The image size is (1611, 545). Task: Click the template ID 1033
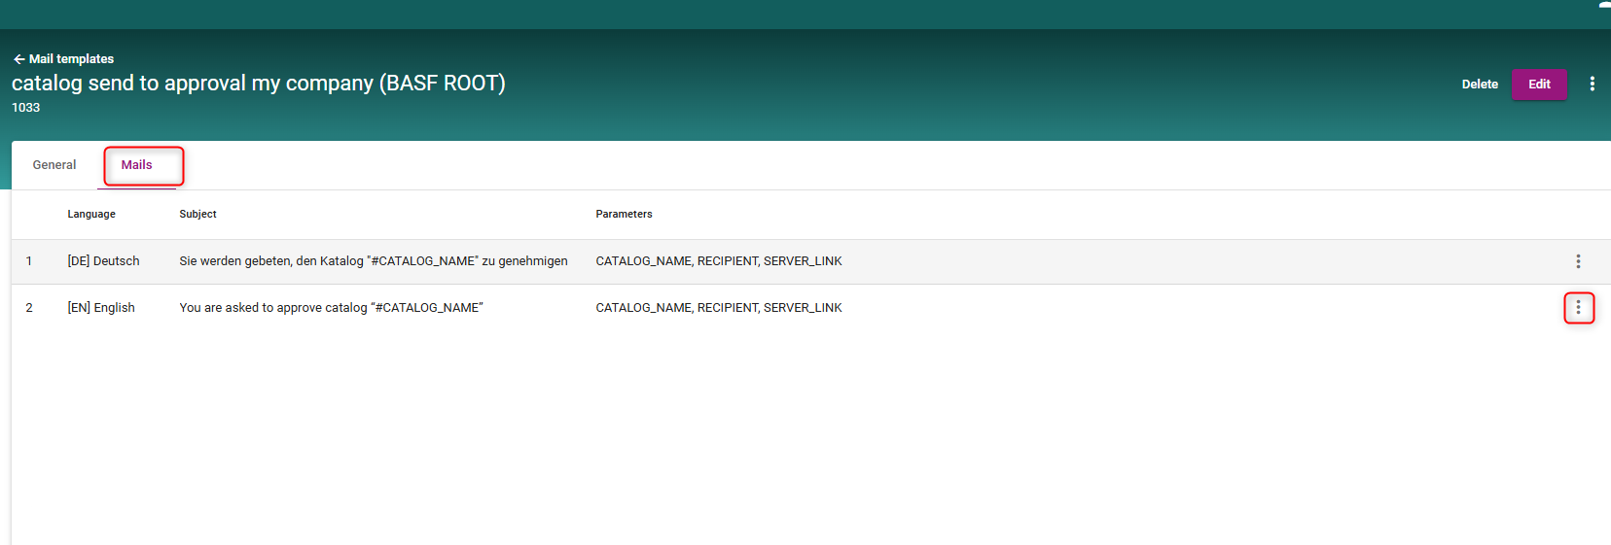26,108
